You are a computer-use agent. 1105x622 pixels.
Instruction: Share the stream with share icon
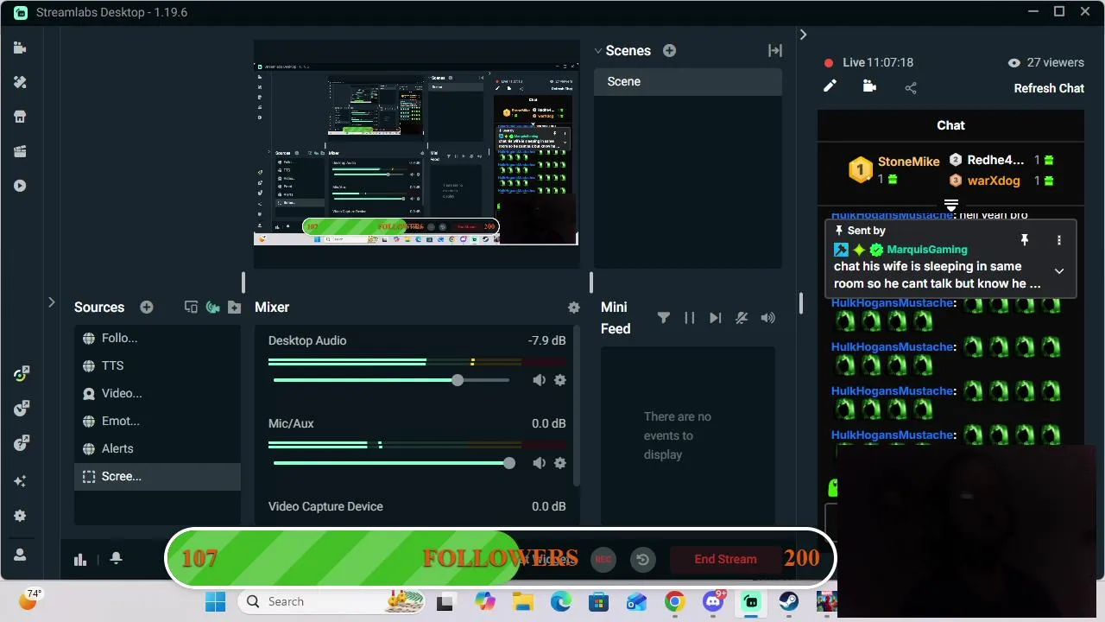pos(911,87)
